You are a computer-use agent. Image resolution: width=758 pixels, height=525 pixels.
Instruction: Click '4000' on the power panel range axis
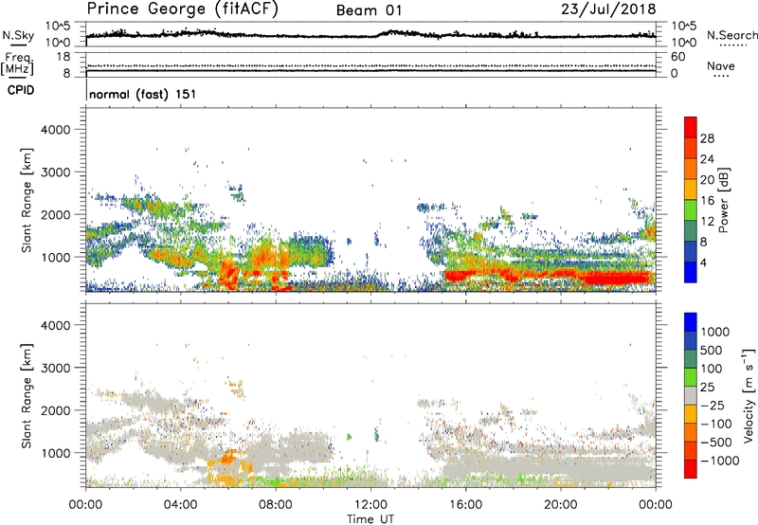(55, 130)
